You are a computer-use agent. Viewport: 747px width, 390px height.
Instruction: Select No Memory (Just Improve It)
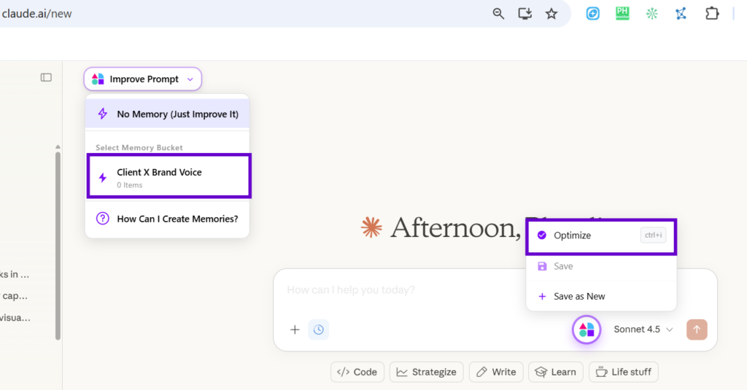coord(167,114)
